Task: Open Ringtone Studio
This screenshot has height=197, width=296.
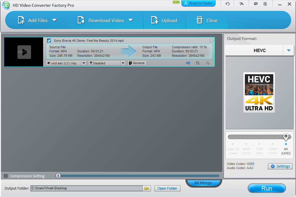Action: pyautogui.click(x=199, y=4)
